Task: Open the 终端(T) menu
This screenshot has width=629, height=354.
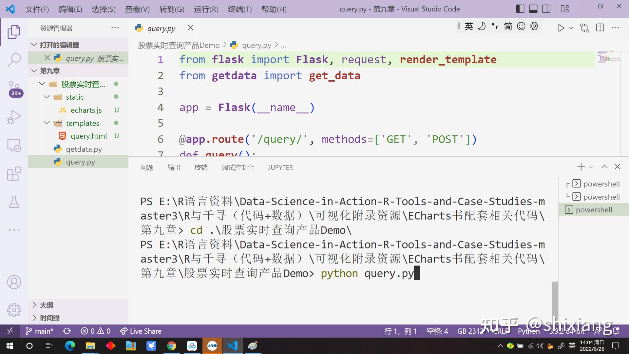Action: pyautogui.click(x=240, y=9)
